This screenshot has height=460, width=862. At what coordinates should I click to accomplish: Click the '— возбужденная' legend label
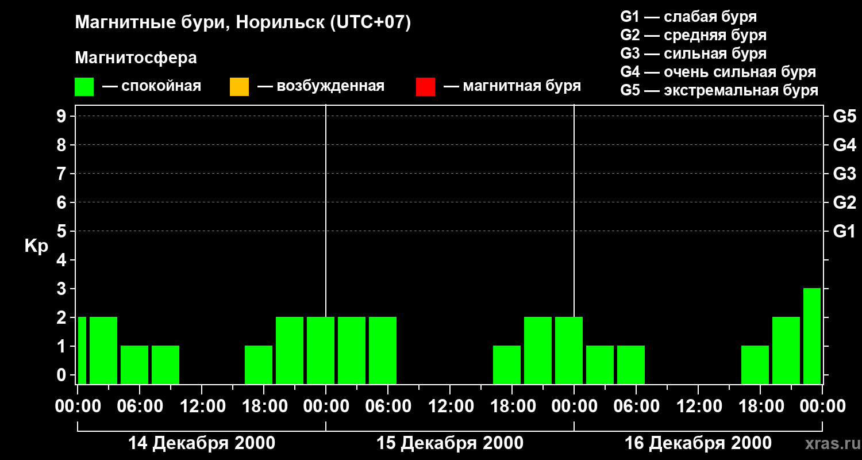pyautogui.click(x=321, y=87)
